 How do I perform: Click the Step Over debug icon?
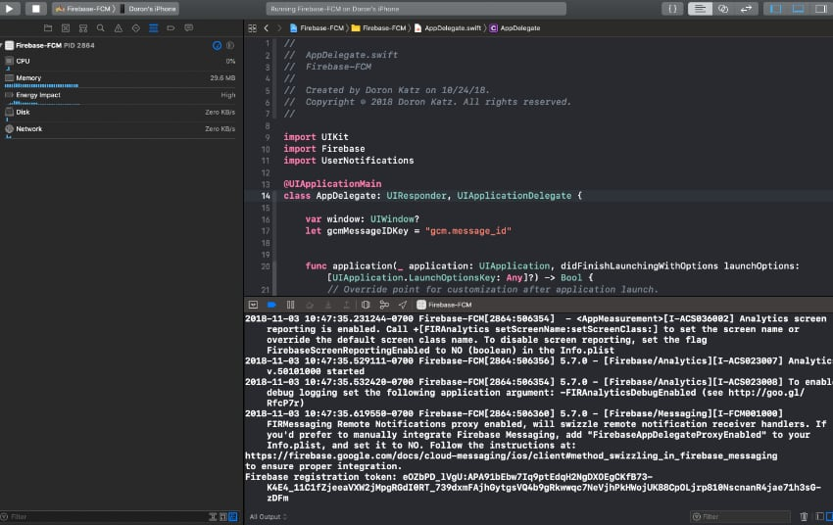tap(309, 305)
